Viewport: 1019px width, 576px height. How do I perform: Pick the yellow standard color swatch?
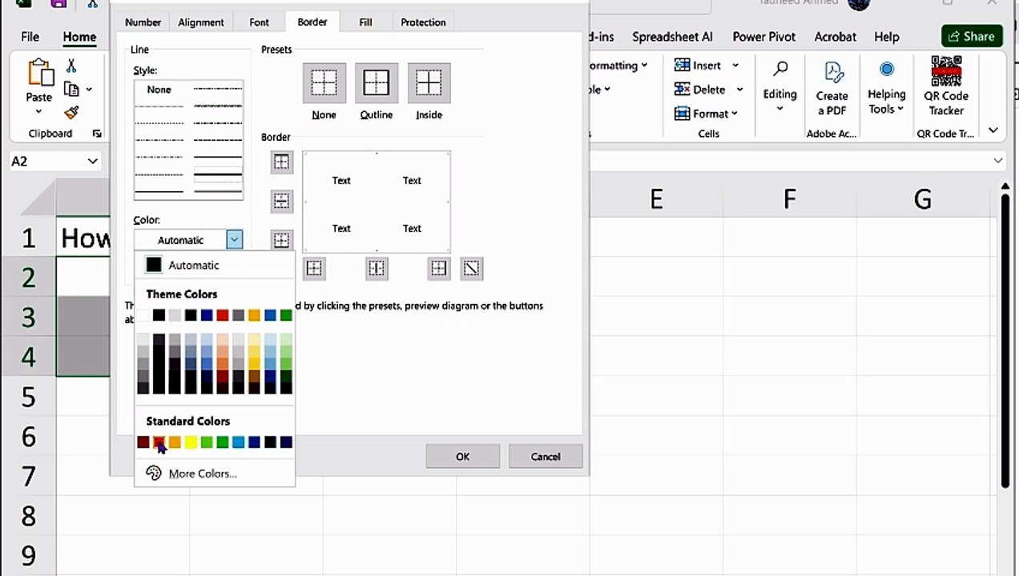point(191,442)
